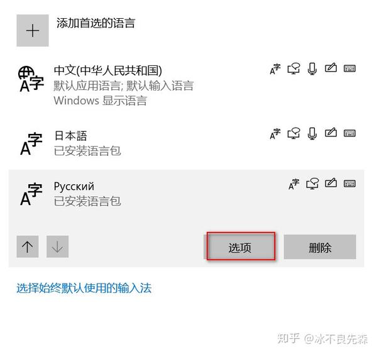
Task: Click display language icon in 日本語 row
Action: pyautogui.click(x=275, y=134)
